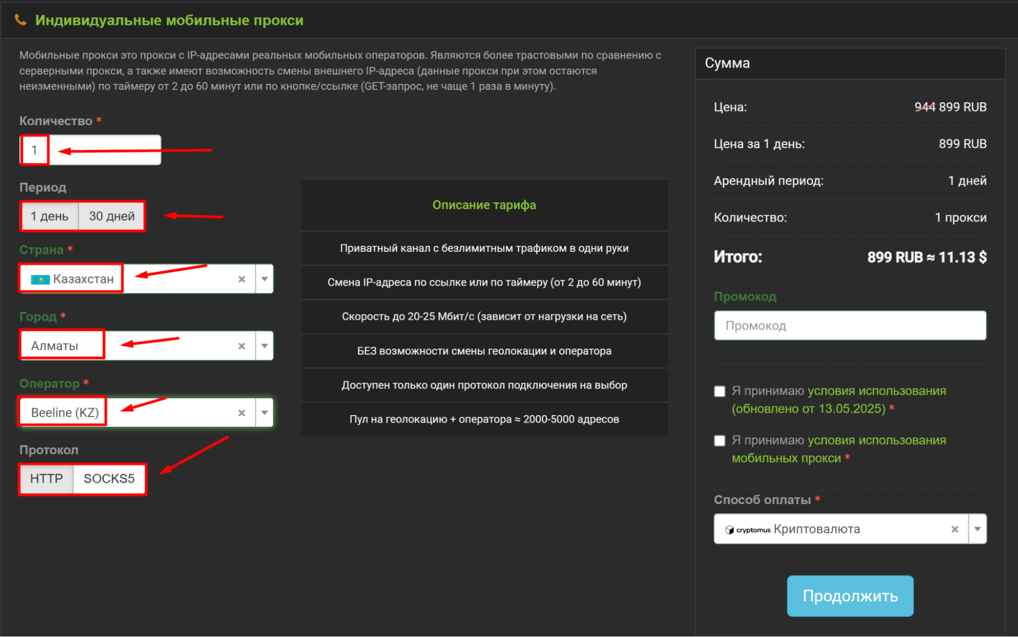
Task: Select the 1 день period option
Action: pos(49,216)
